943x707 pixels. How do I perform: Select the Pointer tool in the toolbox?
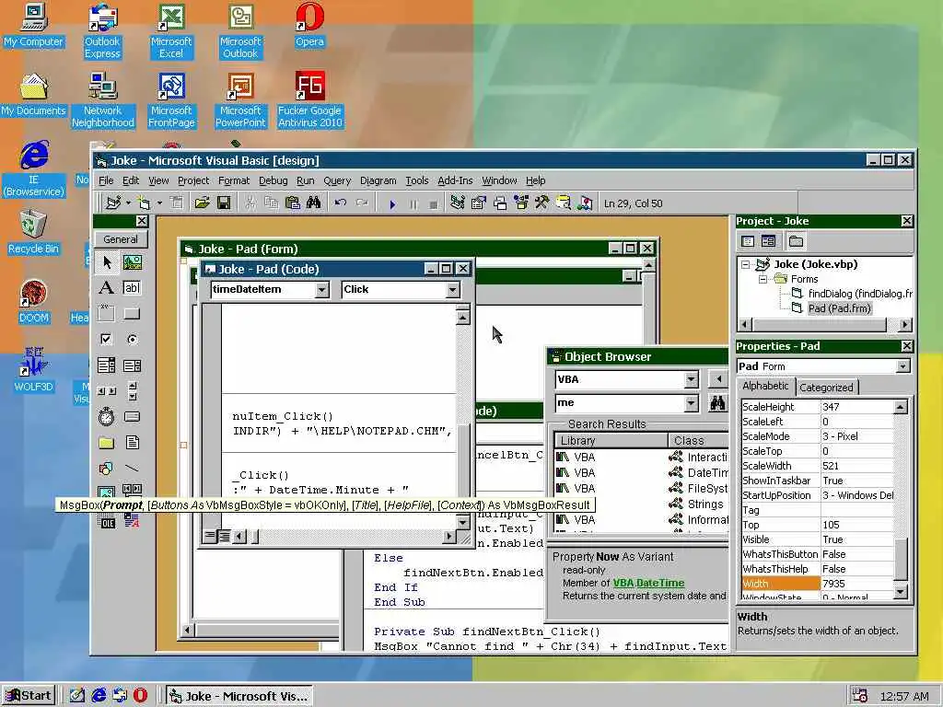pos(107,262)
